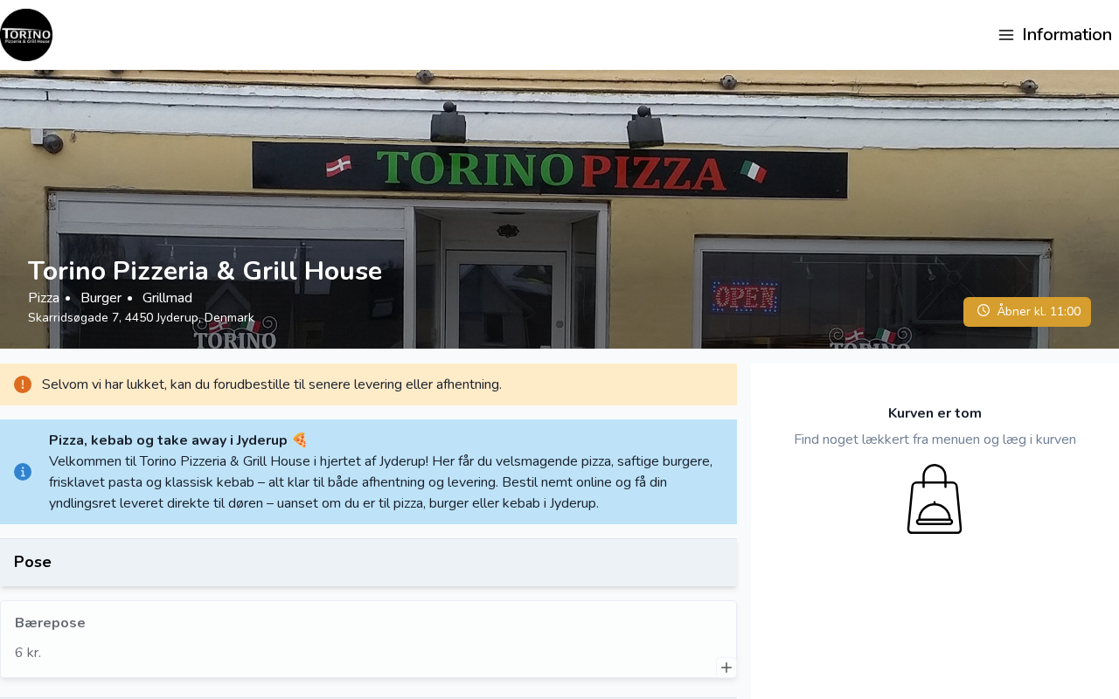This screenshot has height=699, width=1119.
Task: Click the Kurven er tom heading
Action: coord(935,413)
